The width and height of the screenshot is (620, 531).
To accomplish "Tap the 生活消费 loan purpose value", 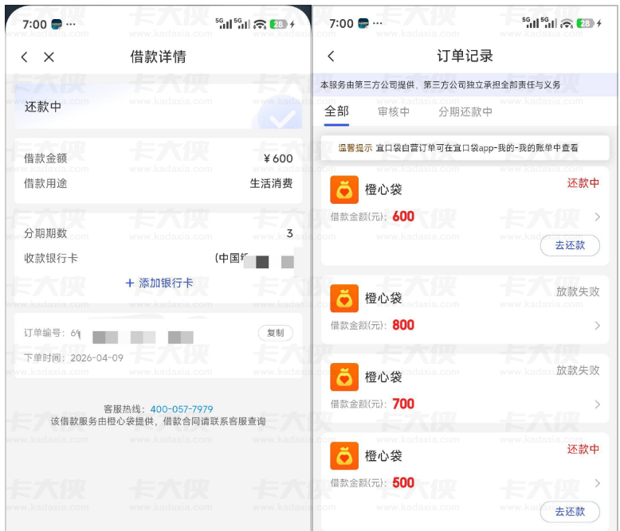I will (x=271, y=183).
